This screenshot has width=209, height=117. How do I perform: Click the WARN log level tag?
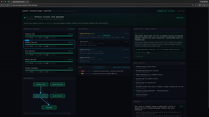(82, 74)
